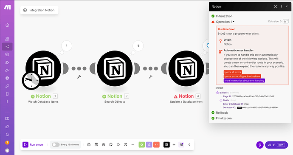The height and width of the screenshot is (155, 293).
Task: Collapse the Bundle 1 input collection
Action: pyautogui.click(x=217, y=93)
